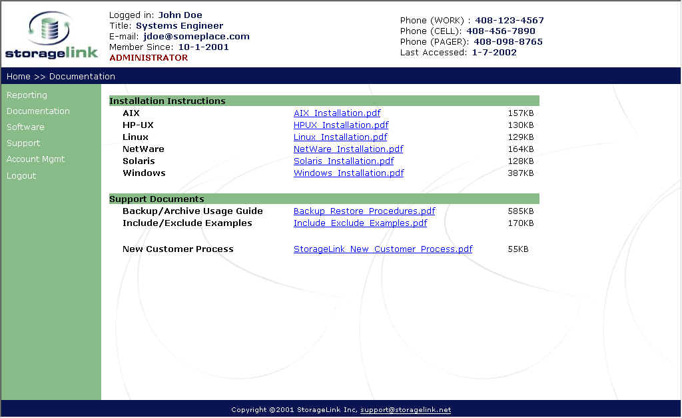Click the logged-in name John Doe
Viewport: 682px width, 418px height.
point(180,15)
